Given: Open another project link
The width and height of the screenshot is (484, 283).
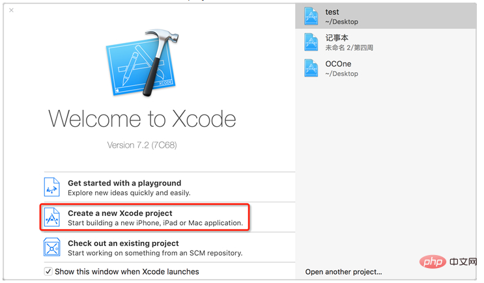Looking at the screenshot, I should pos(343,271).
